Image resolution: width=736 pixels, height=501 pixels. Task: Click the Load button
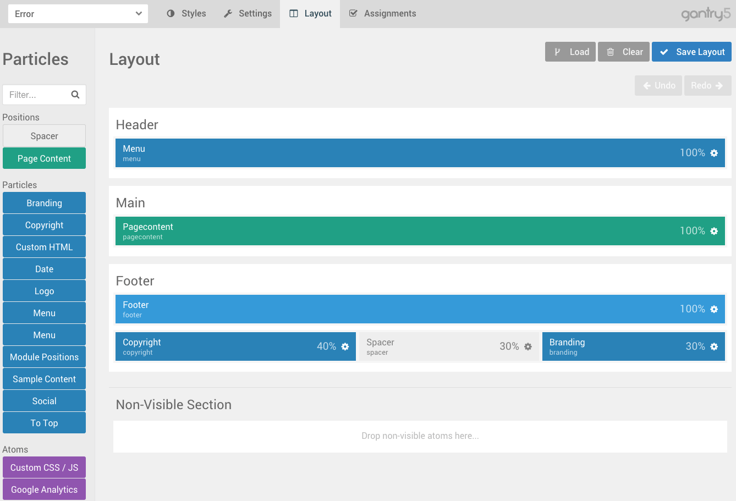click(x=570, y=52)
